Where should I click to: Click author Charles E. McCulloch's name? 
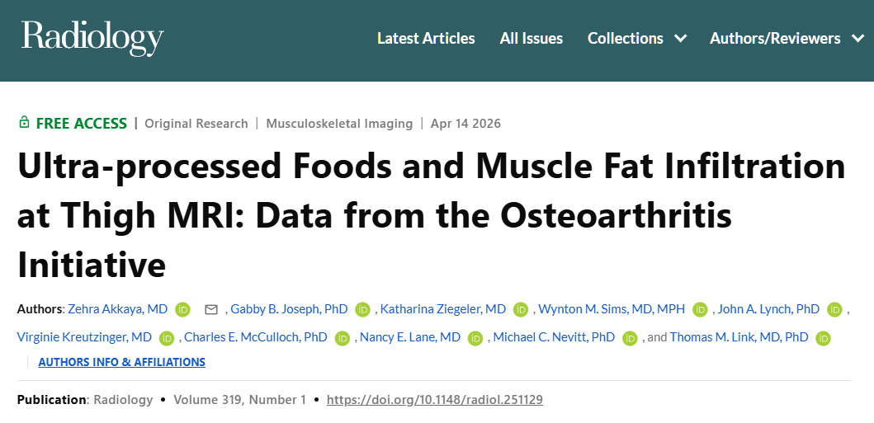tap(256, 337)
